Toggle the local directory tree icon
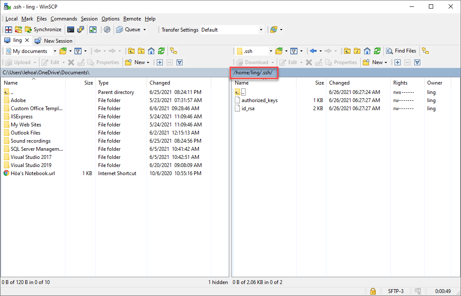 (174, 51)
